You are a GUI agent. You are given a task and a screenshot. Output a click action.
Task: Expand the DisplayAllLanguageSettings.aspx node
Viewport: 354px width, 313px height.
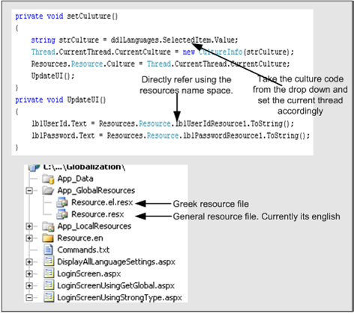pyautogui.click(x=29, y=262)
